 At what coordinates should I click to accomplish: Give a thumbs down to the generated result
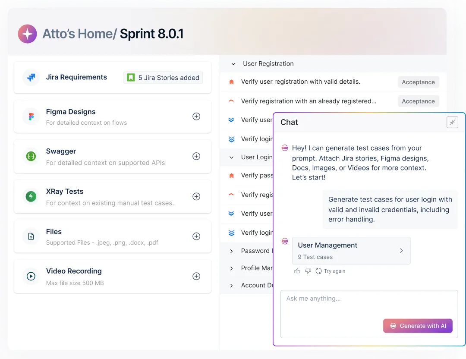(x=308, y=271)
